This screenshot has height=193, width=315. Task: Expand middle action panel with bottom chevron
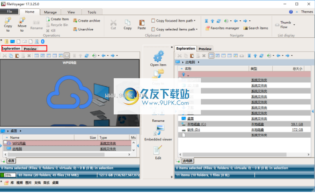pos(172,177)
